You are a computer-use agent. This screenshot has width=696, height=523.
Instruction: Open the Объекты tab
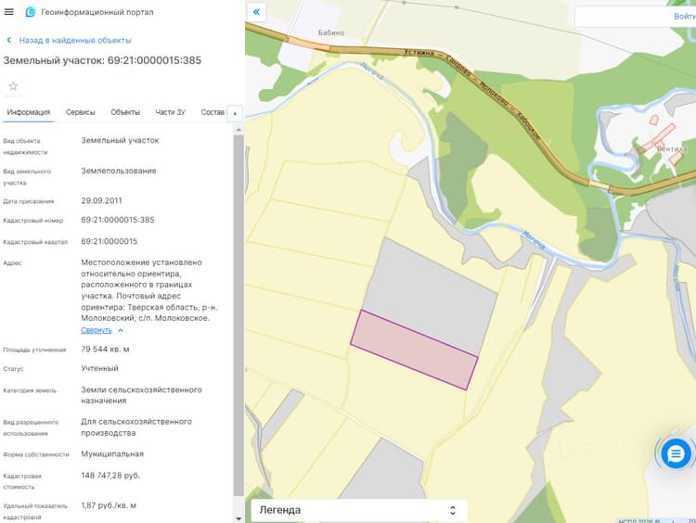(x=125, y=112)
